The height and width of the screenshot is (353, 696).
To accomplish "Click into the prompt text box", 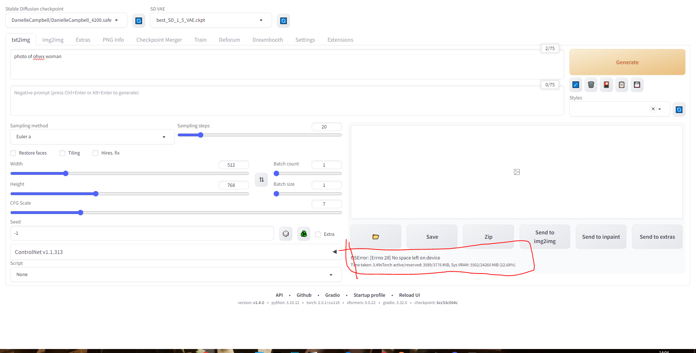I will 287,65.
